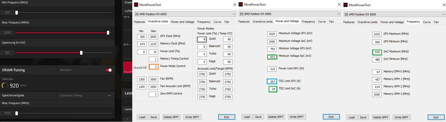Click Minimum Voltage GFX field showing 793
Screen dimensions: 446x122
pyautogui.click(x=272, y=49)
